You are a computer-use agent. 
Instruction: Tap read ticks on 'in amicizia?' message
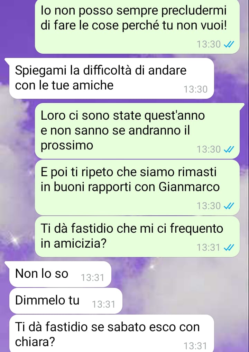point(229,247)
